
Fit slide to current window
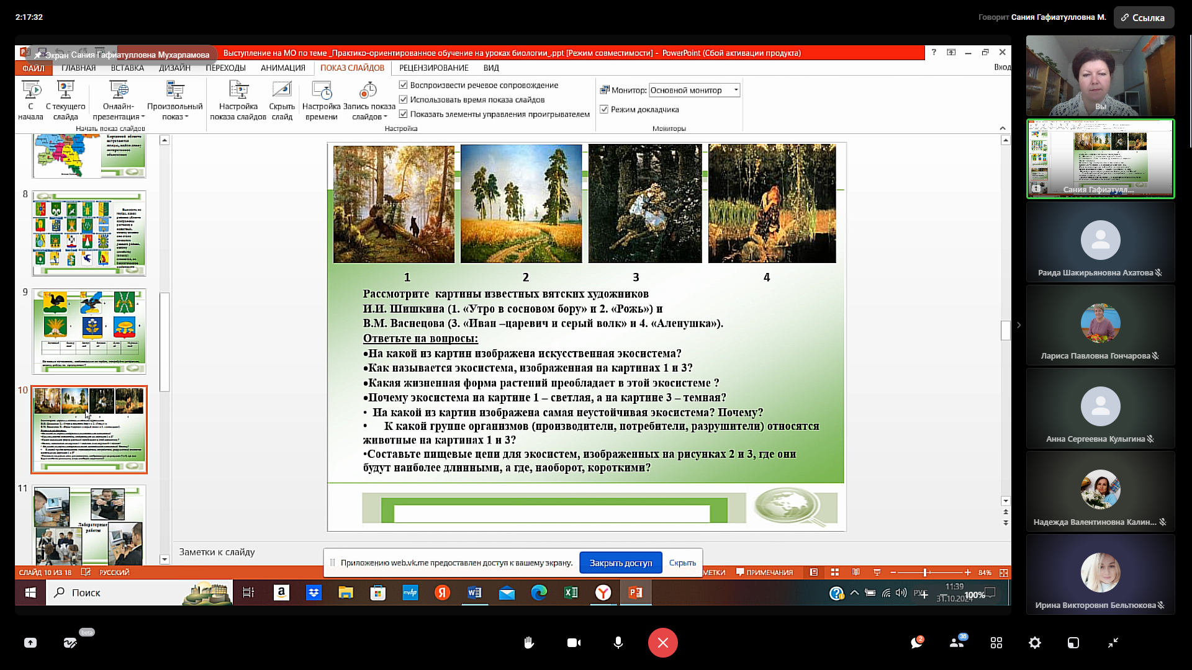pyautogui.click(x=1003, y=573)
